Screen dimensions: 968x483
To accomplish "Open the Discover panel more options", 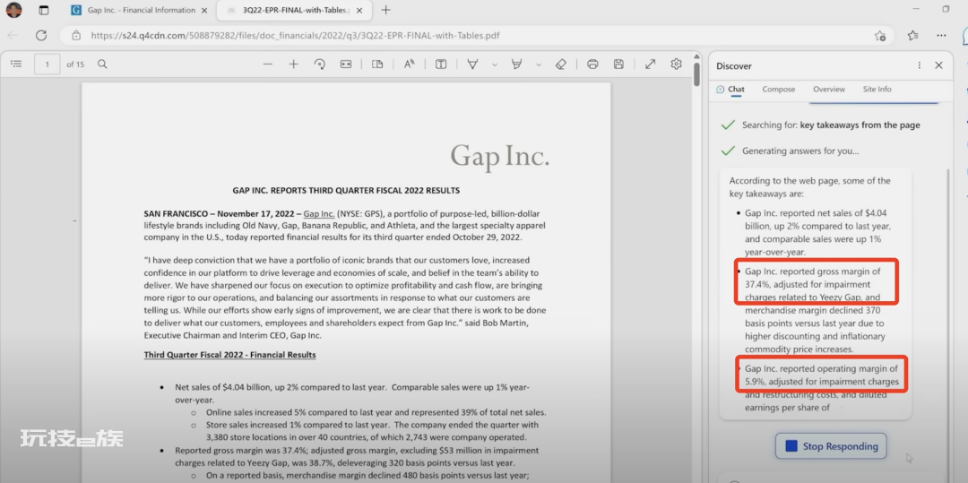I will pyautogui.click(x=920, y=65).
